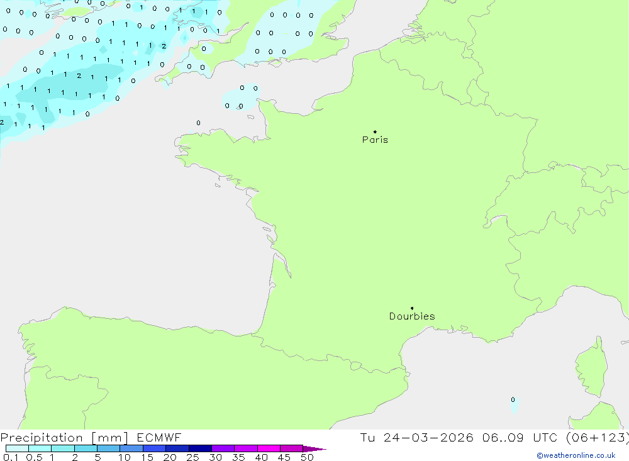Click the legend value label 0.5
Screen dimensions: 629x461
coord(34,457)
